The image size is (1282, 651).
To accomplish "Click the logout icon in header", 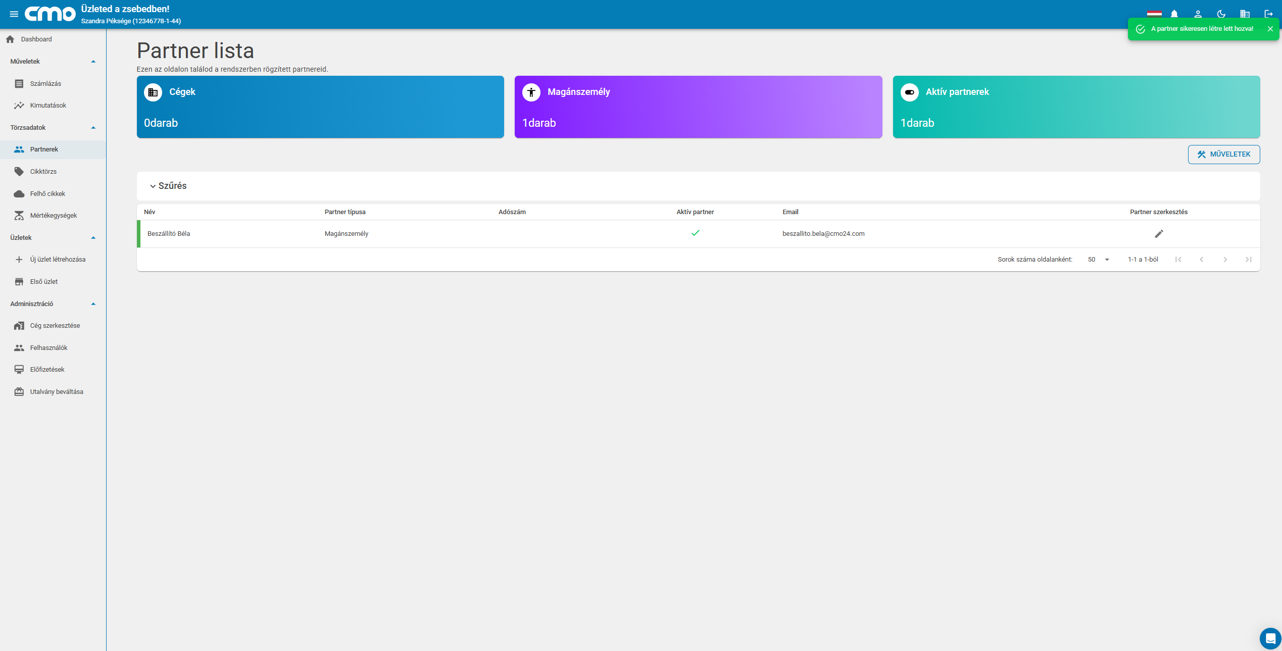I will point(1268,14).
